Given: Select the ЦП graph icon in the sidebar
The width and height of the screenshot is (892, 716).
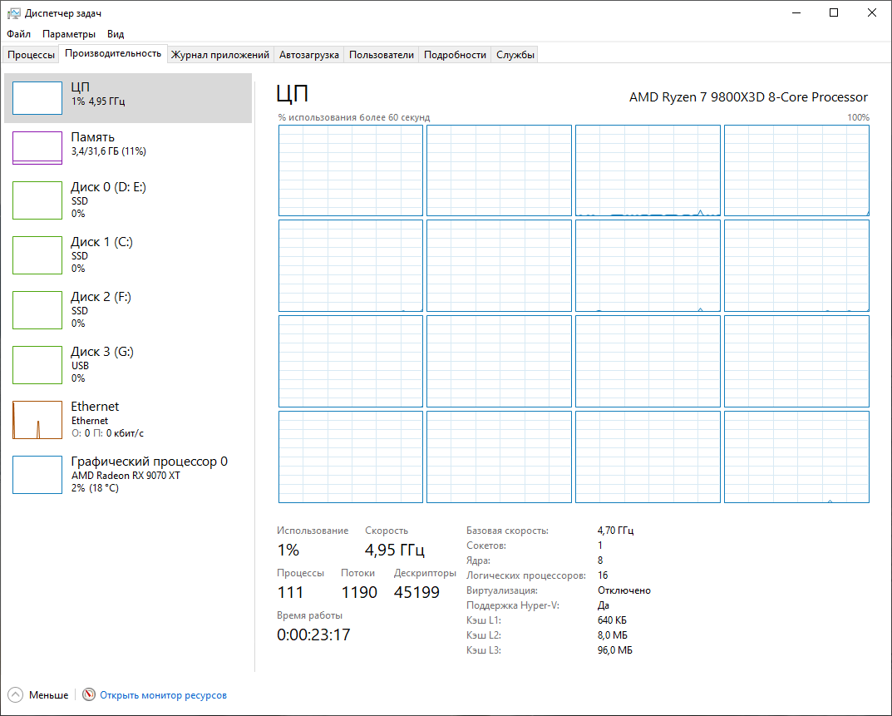Looking at the screenshot, I should point(37,97).
